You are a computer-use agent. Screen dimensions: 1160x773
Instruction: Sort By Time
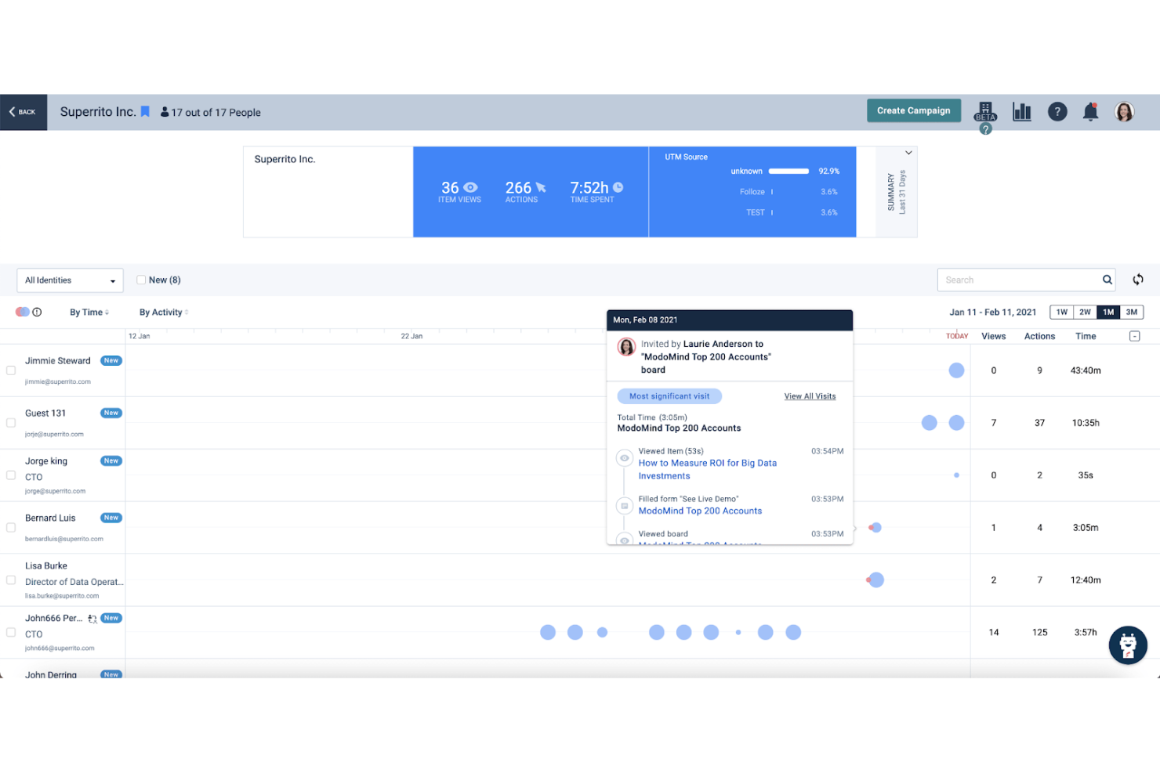89,312
